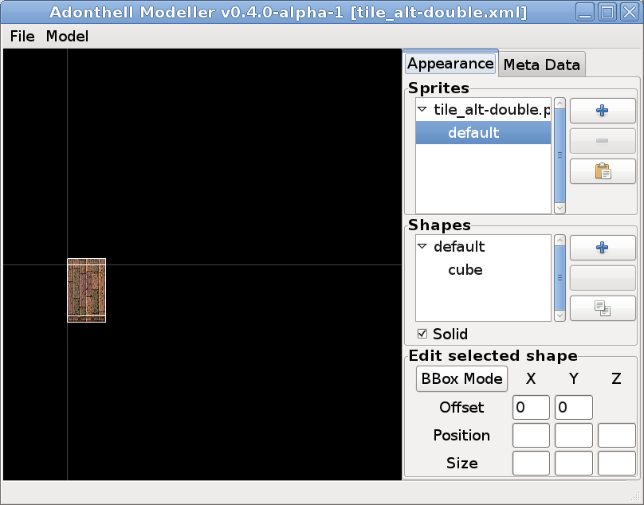The image size is (644, 505).
Task: Click the Shapes list scrollbar thumb
Action: pos(560,278)
